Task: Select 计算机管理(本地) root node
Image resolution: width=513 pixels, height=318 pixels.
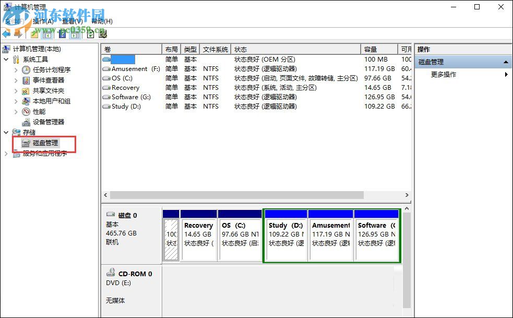Action: [x=35, y=49]
